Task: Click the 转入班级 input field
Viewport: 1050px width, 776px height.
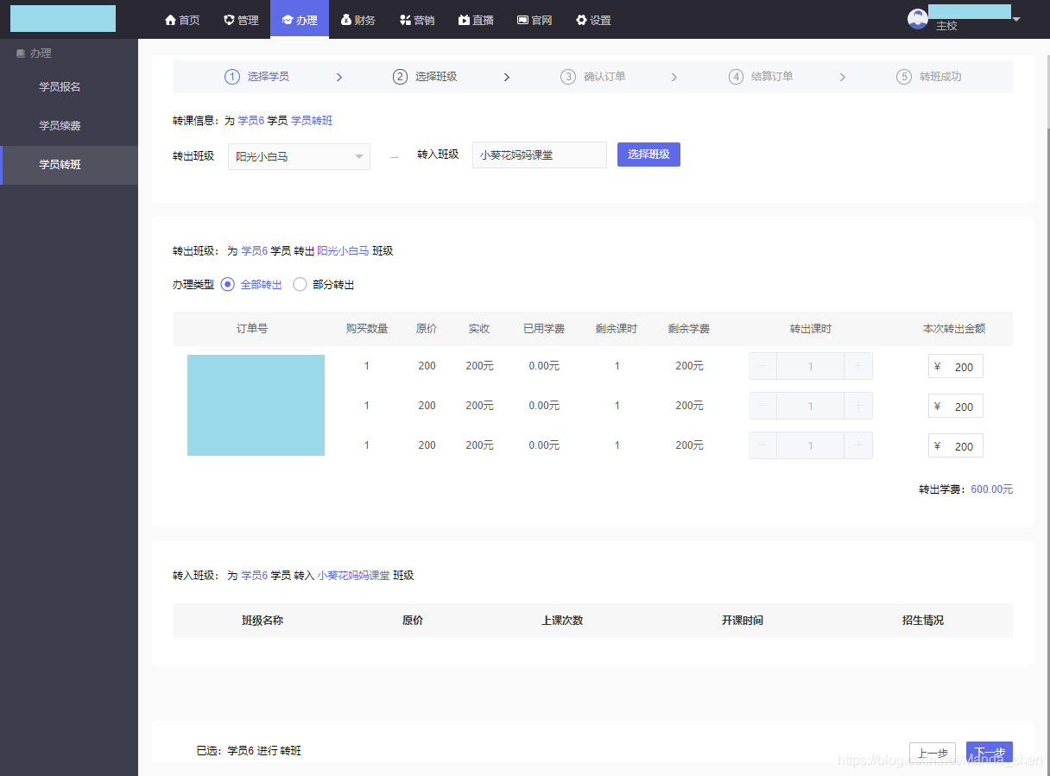Action: pos(539,155)
